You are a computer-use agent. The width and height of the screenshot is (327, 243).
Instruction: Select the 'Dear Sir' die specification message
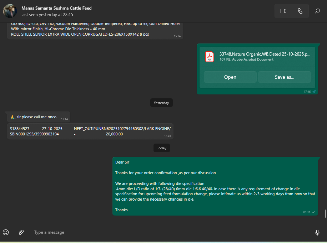215,186
